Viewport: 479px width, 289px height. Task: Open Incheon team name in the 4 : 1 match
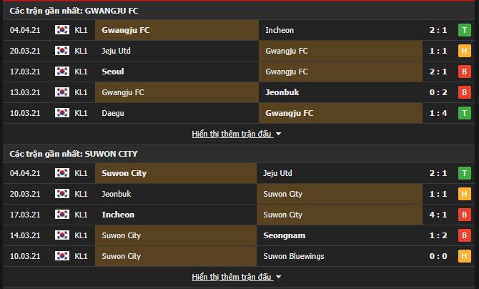click(x=118, y=215)
